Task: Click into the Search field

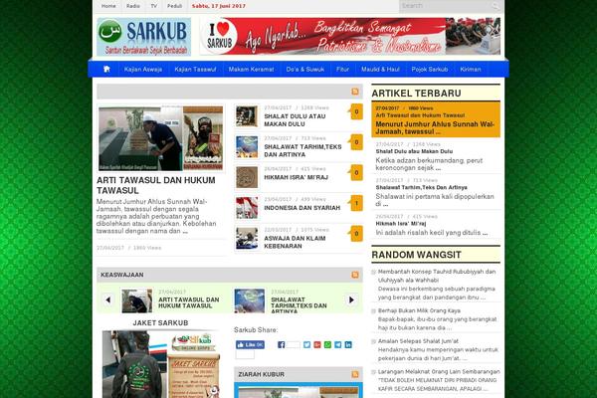Action: [445, 6]
